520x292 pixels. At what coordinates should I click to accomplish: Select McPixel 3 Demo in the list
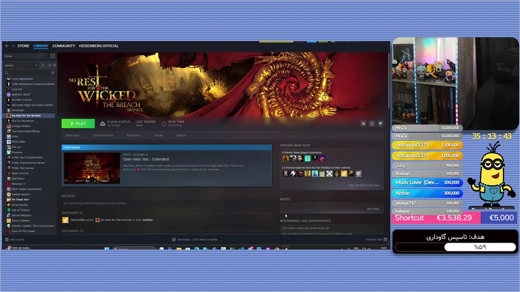pos(22,100)
